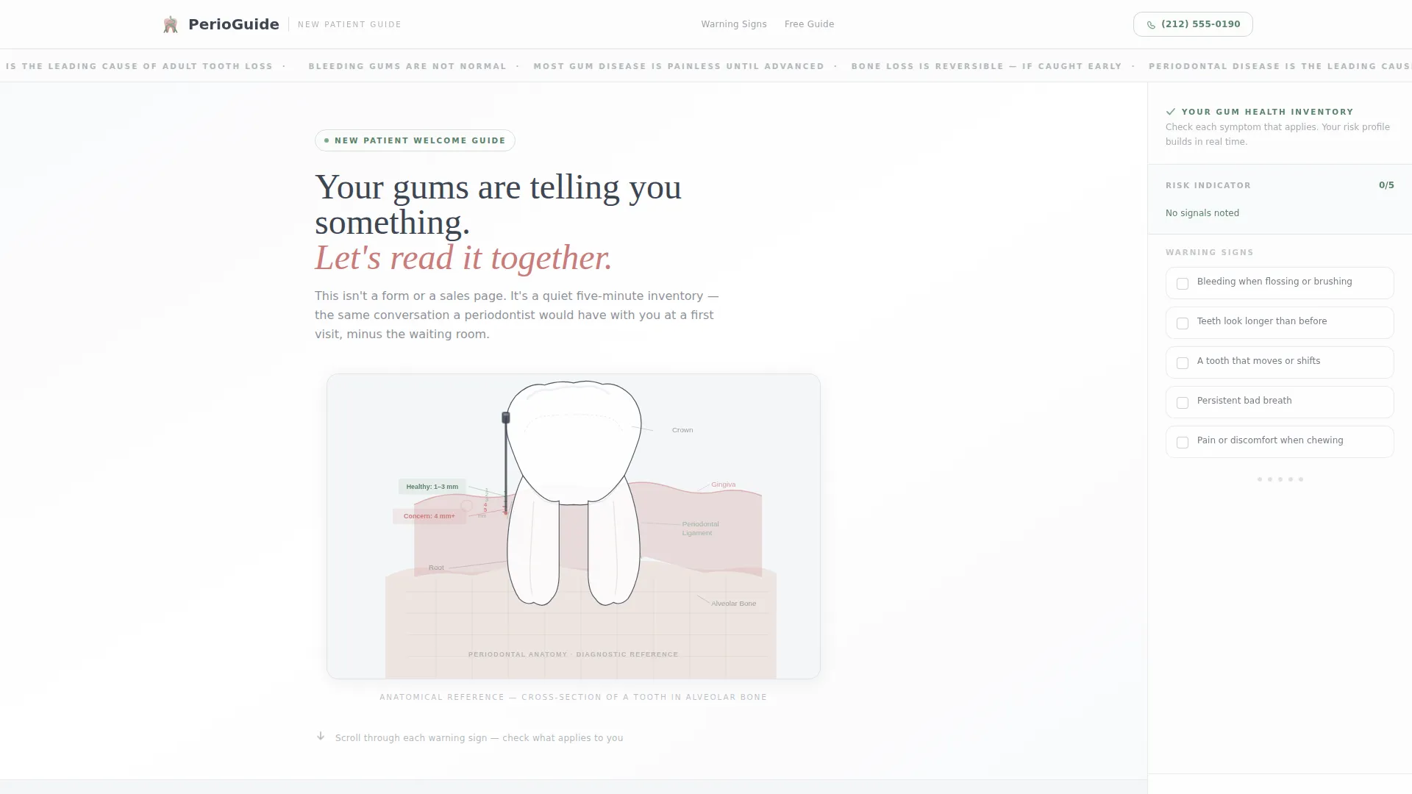Click the PerioGuide tooth logo icon

pos(171,24)
